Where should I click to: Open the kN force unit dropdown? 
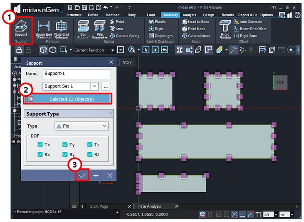[276, 214]
